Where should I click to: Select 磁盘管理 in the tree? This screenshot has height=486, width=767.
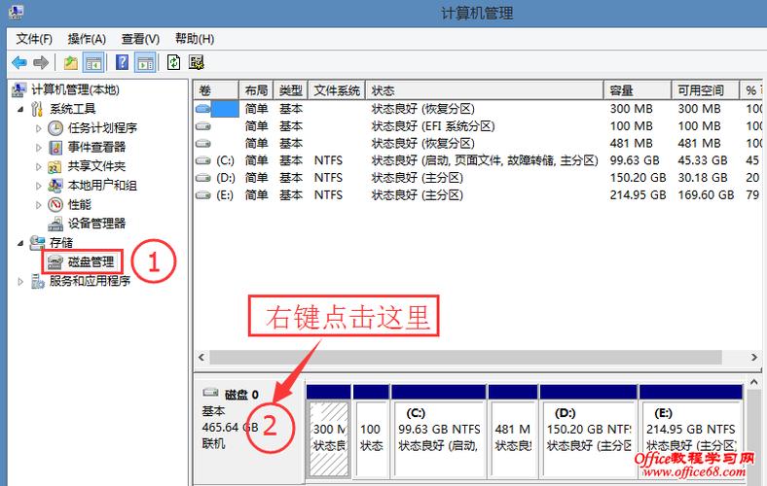point(91,262)
